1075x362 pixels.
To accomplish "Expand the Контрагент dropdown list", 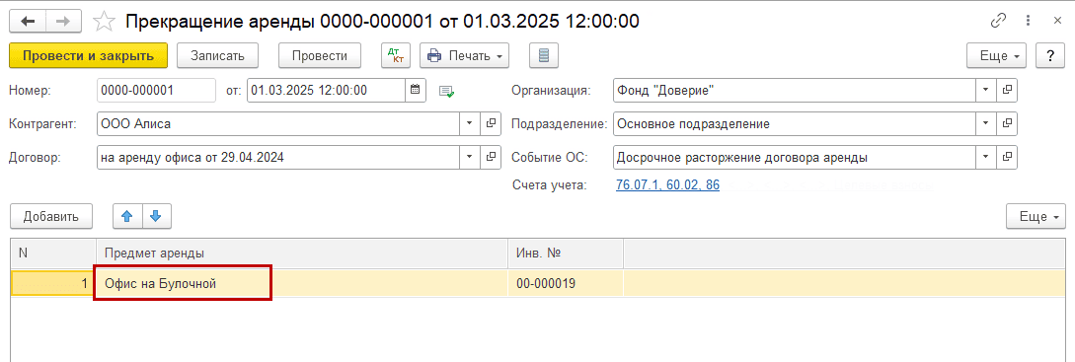I will tap(470, 123).
